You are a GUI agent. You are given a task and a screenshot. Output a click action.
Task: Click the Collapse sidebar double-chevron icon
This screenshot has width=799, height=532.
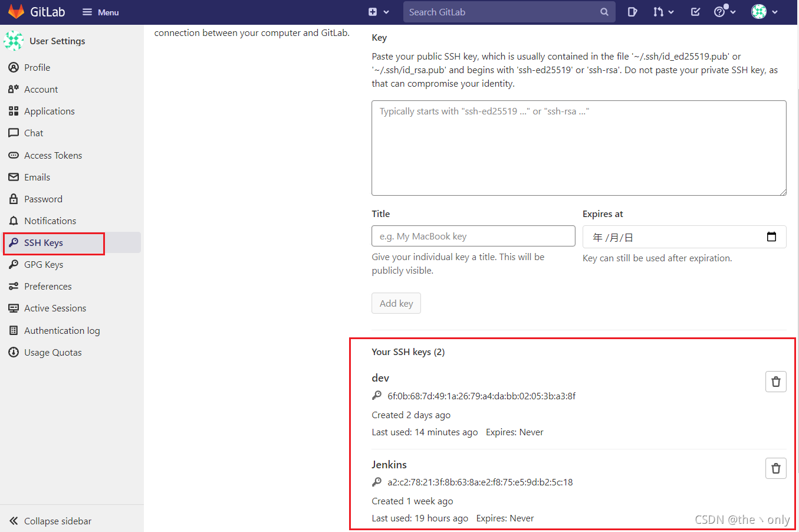click(14, 521)
